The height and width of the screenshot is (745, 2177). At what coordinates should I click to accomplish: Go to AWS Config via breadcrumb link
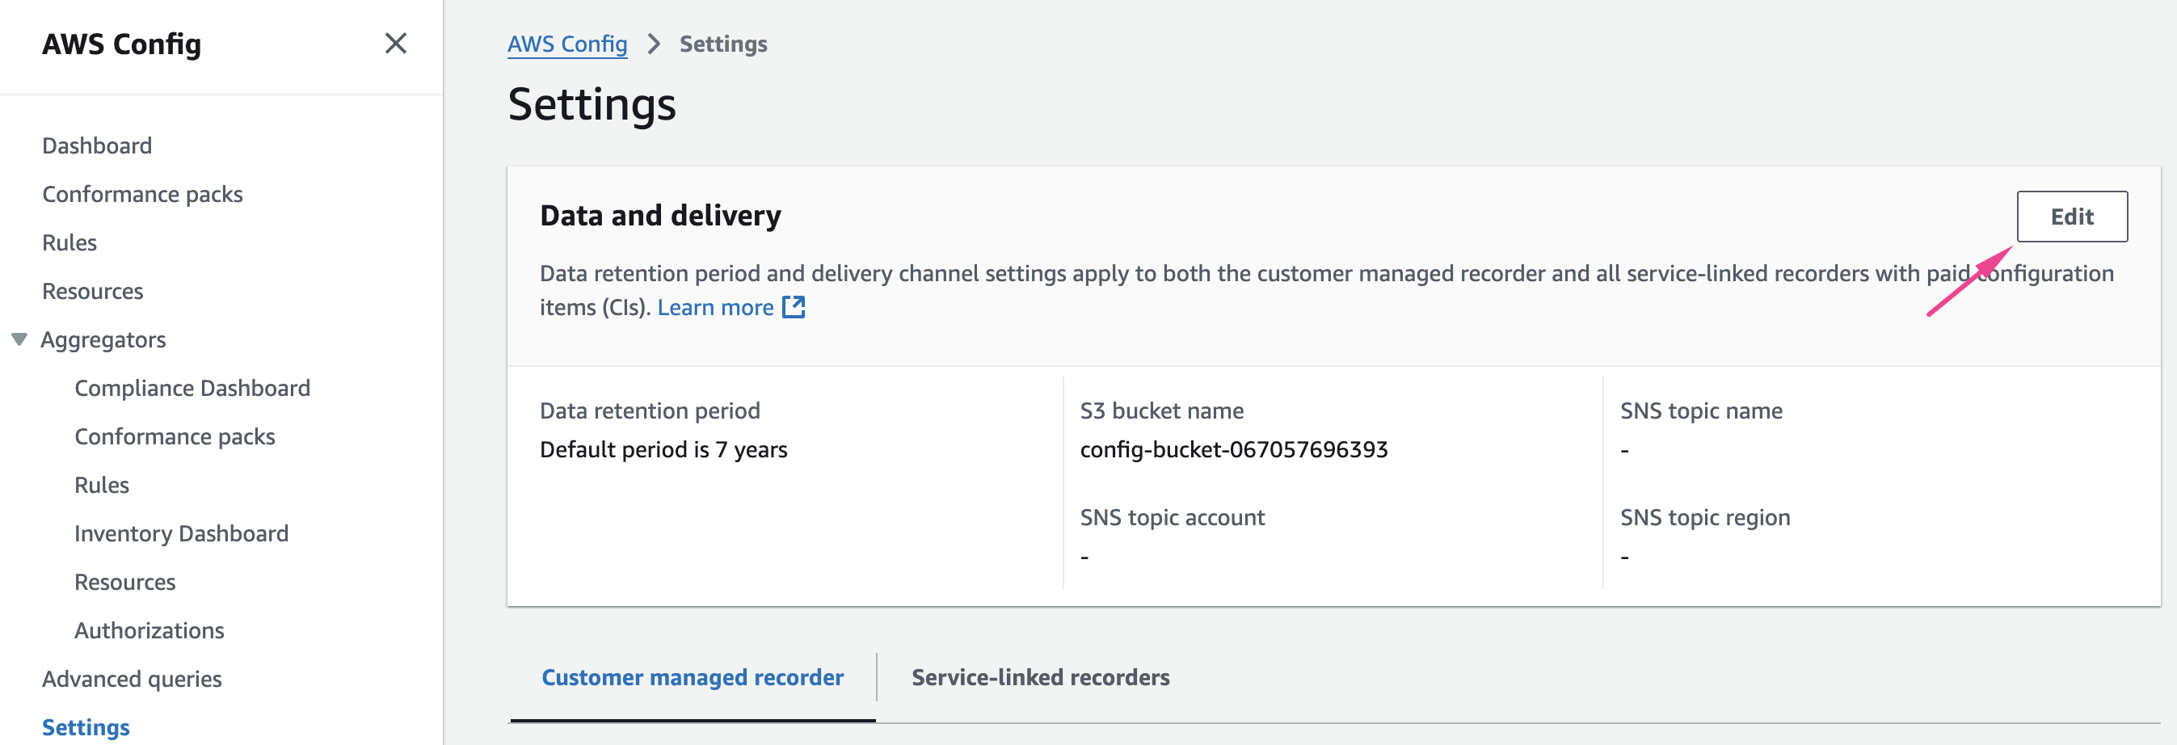pyautogui.click(x=566, y=44)
